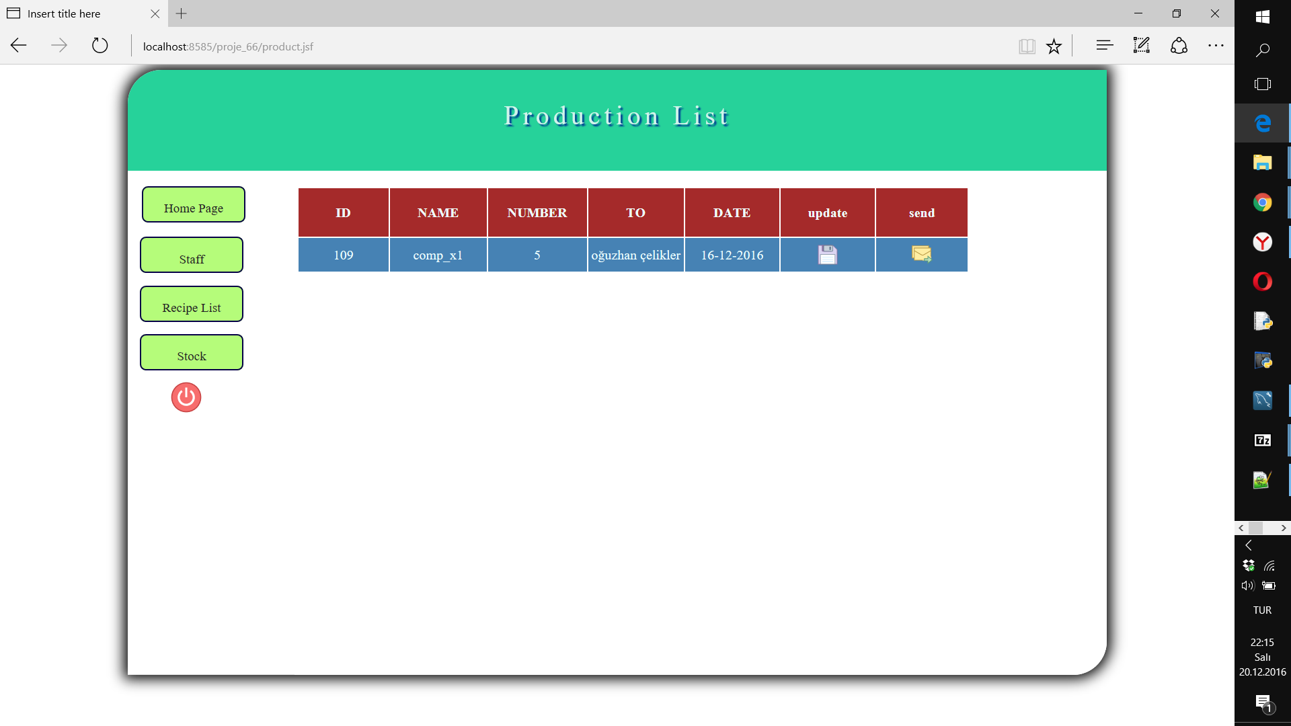
Task: Click the taskbar overflow scrollbar right arrow
Action: point(1284,528)
